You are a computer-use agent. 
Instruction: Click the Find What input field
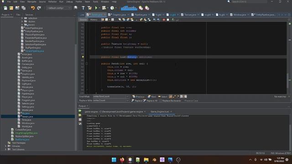point(109,97)
